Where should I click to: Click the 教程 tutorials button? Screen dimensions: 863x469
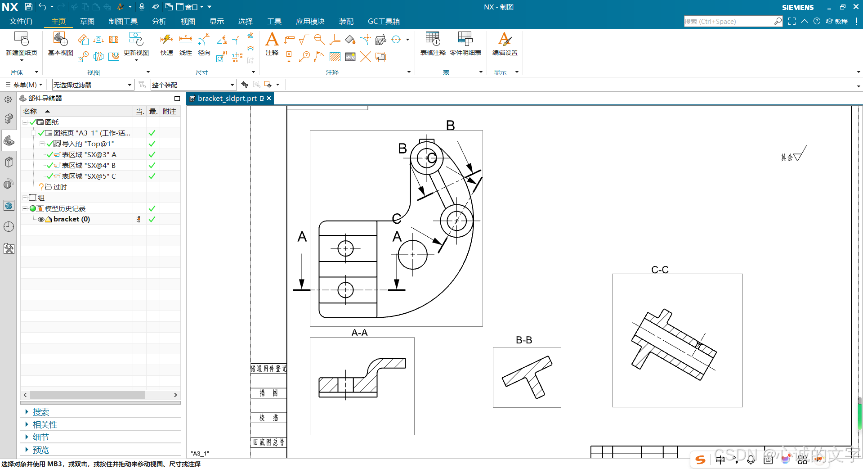[x=837, y=21]
